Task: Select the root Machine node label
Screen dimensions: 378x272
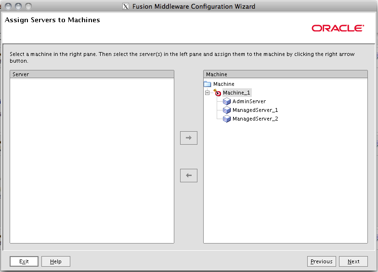Action: coord(224,84)
